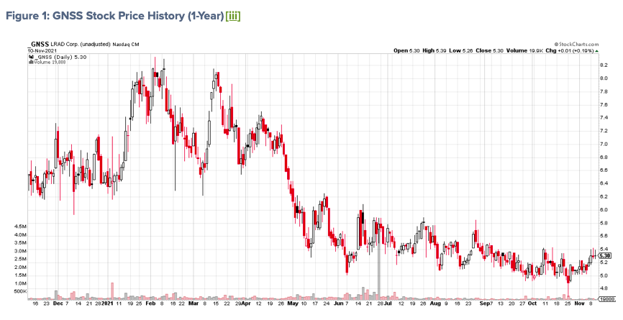Image resolution: width=623 pixels, height=320 pixels.
Task: Click the 19888 volume tag at the axis bottom
Action: (x=606, y=299)
